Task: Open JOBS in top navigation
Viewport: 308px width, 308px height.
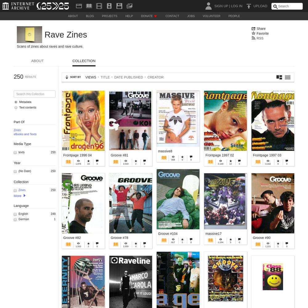Action: click(191, 16)
